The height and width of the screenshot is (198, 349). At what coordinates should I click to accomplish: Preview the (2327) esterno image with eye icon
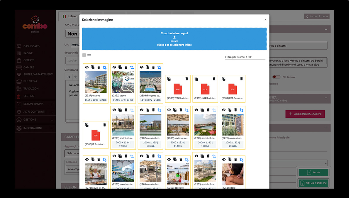point(87,67)
